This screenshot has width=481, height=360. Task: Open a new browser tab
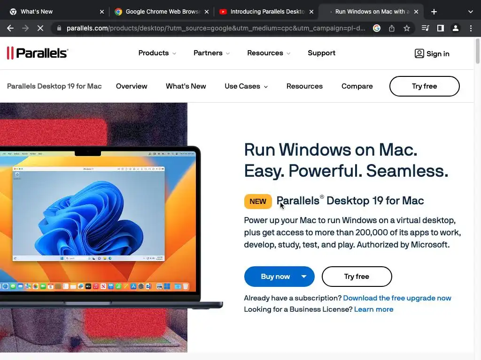[x=434, y=12]
